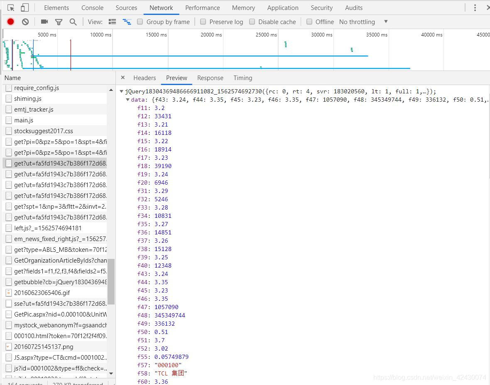Stop recording network log (red dot)
This screenshot has height=385, width=490.
click(x=11, y=22)
